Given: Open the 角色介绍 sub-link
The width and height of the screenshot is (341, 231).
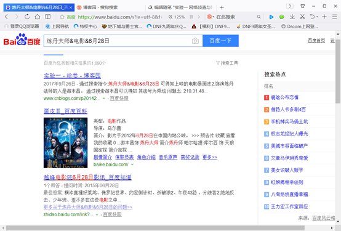Looking at the screenshot, I should click(x=146, y=157).
